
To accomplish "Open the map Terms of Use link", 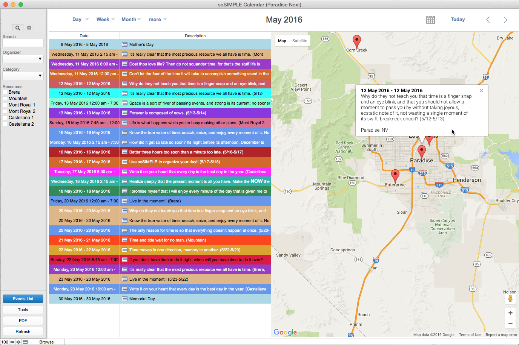I will (470, 334).
